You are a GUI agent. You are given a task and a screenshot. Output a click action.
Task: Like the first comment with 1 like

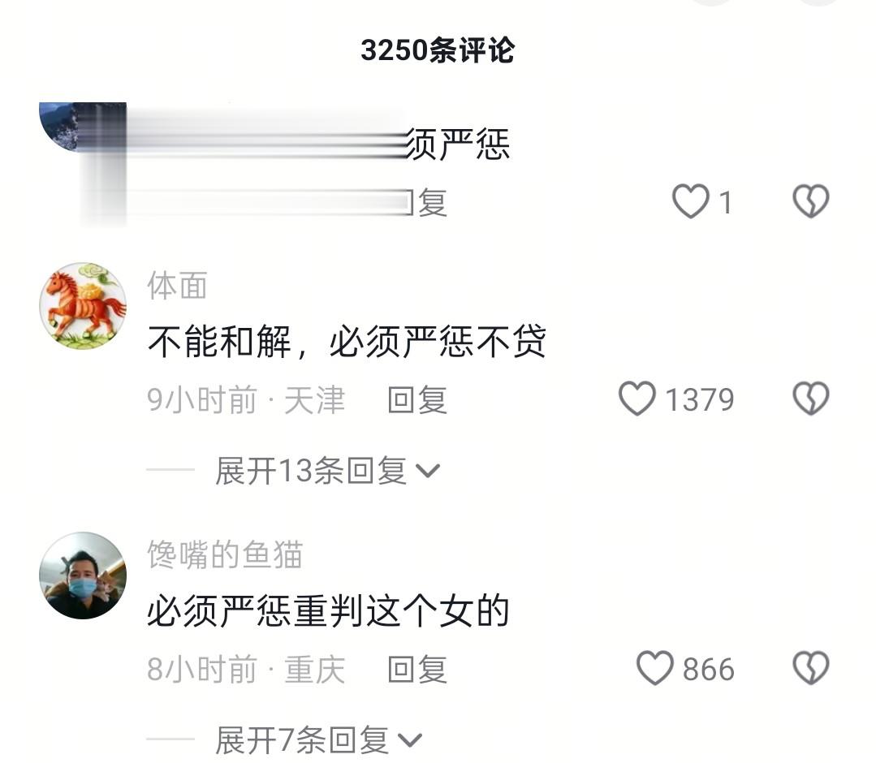[x=691, y=201]
